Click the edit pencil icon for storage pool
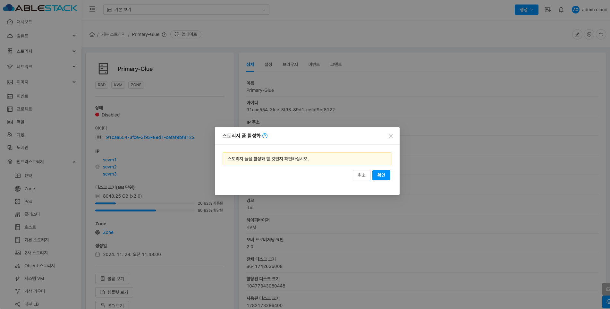The image size is (610, 309). tap(577, 34)
